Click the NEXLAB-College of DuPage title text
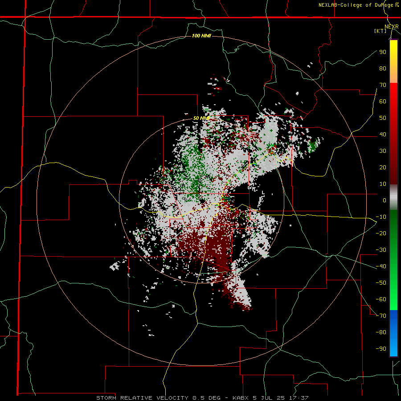The height and width of the screenshot is (401, 401). tap(359, 5)
